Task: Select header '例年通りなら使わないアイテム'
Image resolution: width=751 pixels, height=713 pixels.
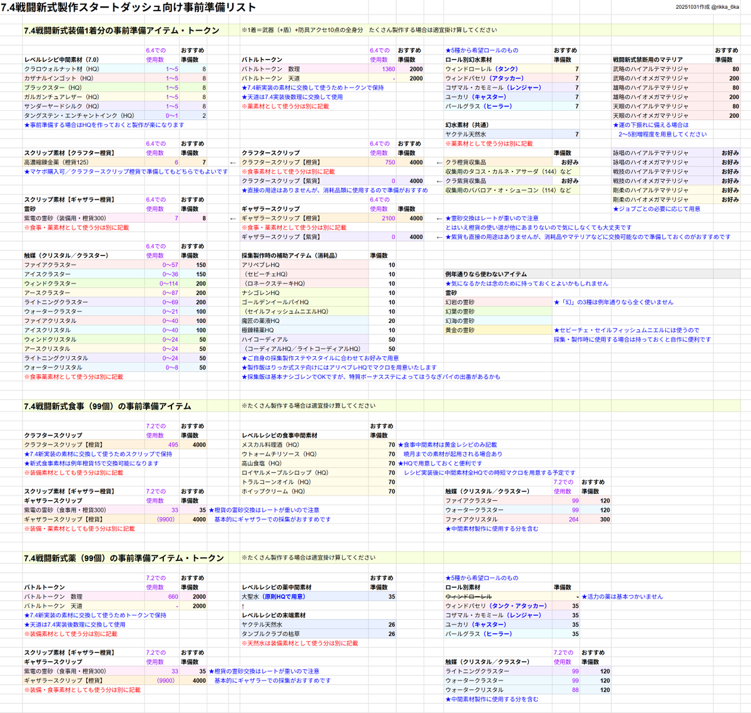Action: tap(486, 274)
